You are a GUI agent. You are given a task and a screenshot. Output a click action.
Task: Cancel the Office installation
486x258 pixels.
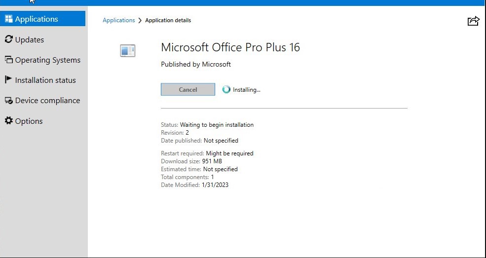(x=188, y=89)
